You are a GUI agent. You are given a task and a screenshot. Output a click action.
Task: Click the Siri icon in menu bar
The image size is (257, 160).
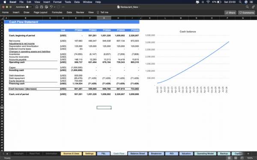coord(246,2)
